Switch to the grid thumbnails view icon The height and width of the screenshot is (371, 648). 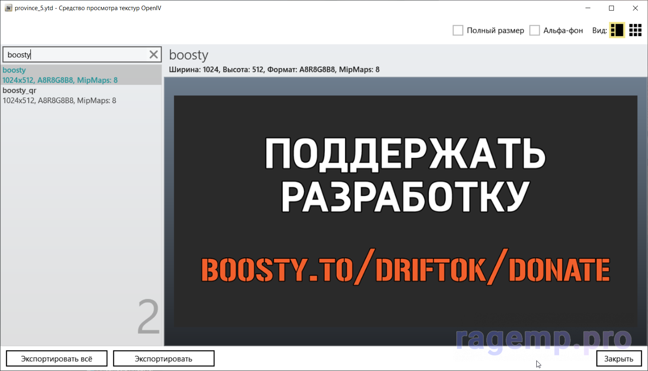(635, 30)
